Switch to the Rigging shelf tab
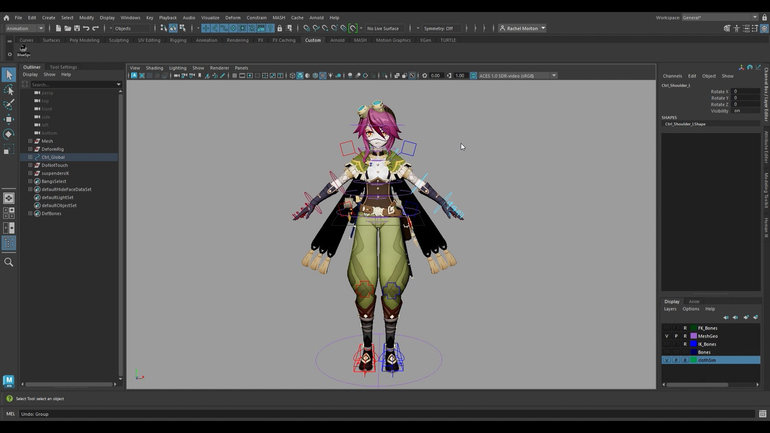The width and height of the screenshot is (770, 433). (178, 40)
